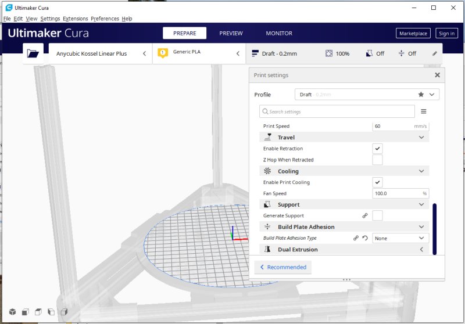This screenshot has height=324, width=465.
Task: Click the support Off icon in header
Action: (x=369, y=53)
